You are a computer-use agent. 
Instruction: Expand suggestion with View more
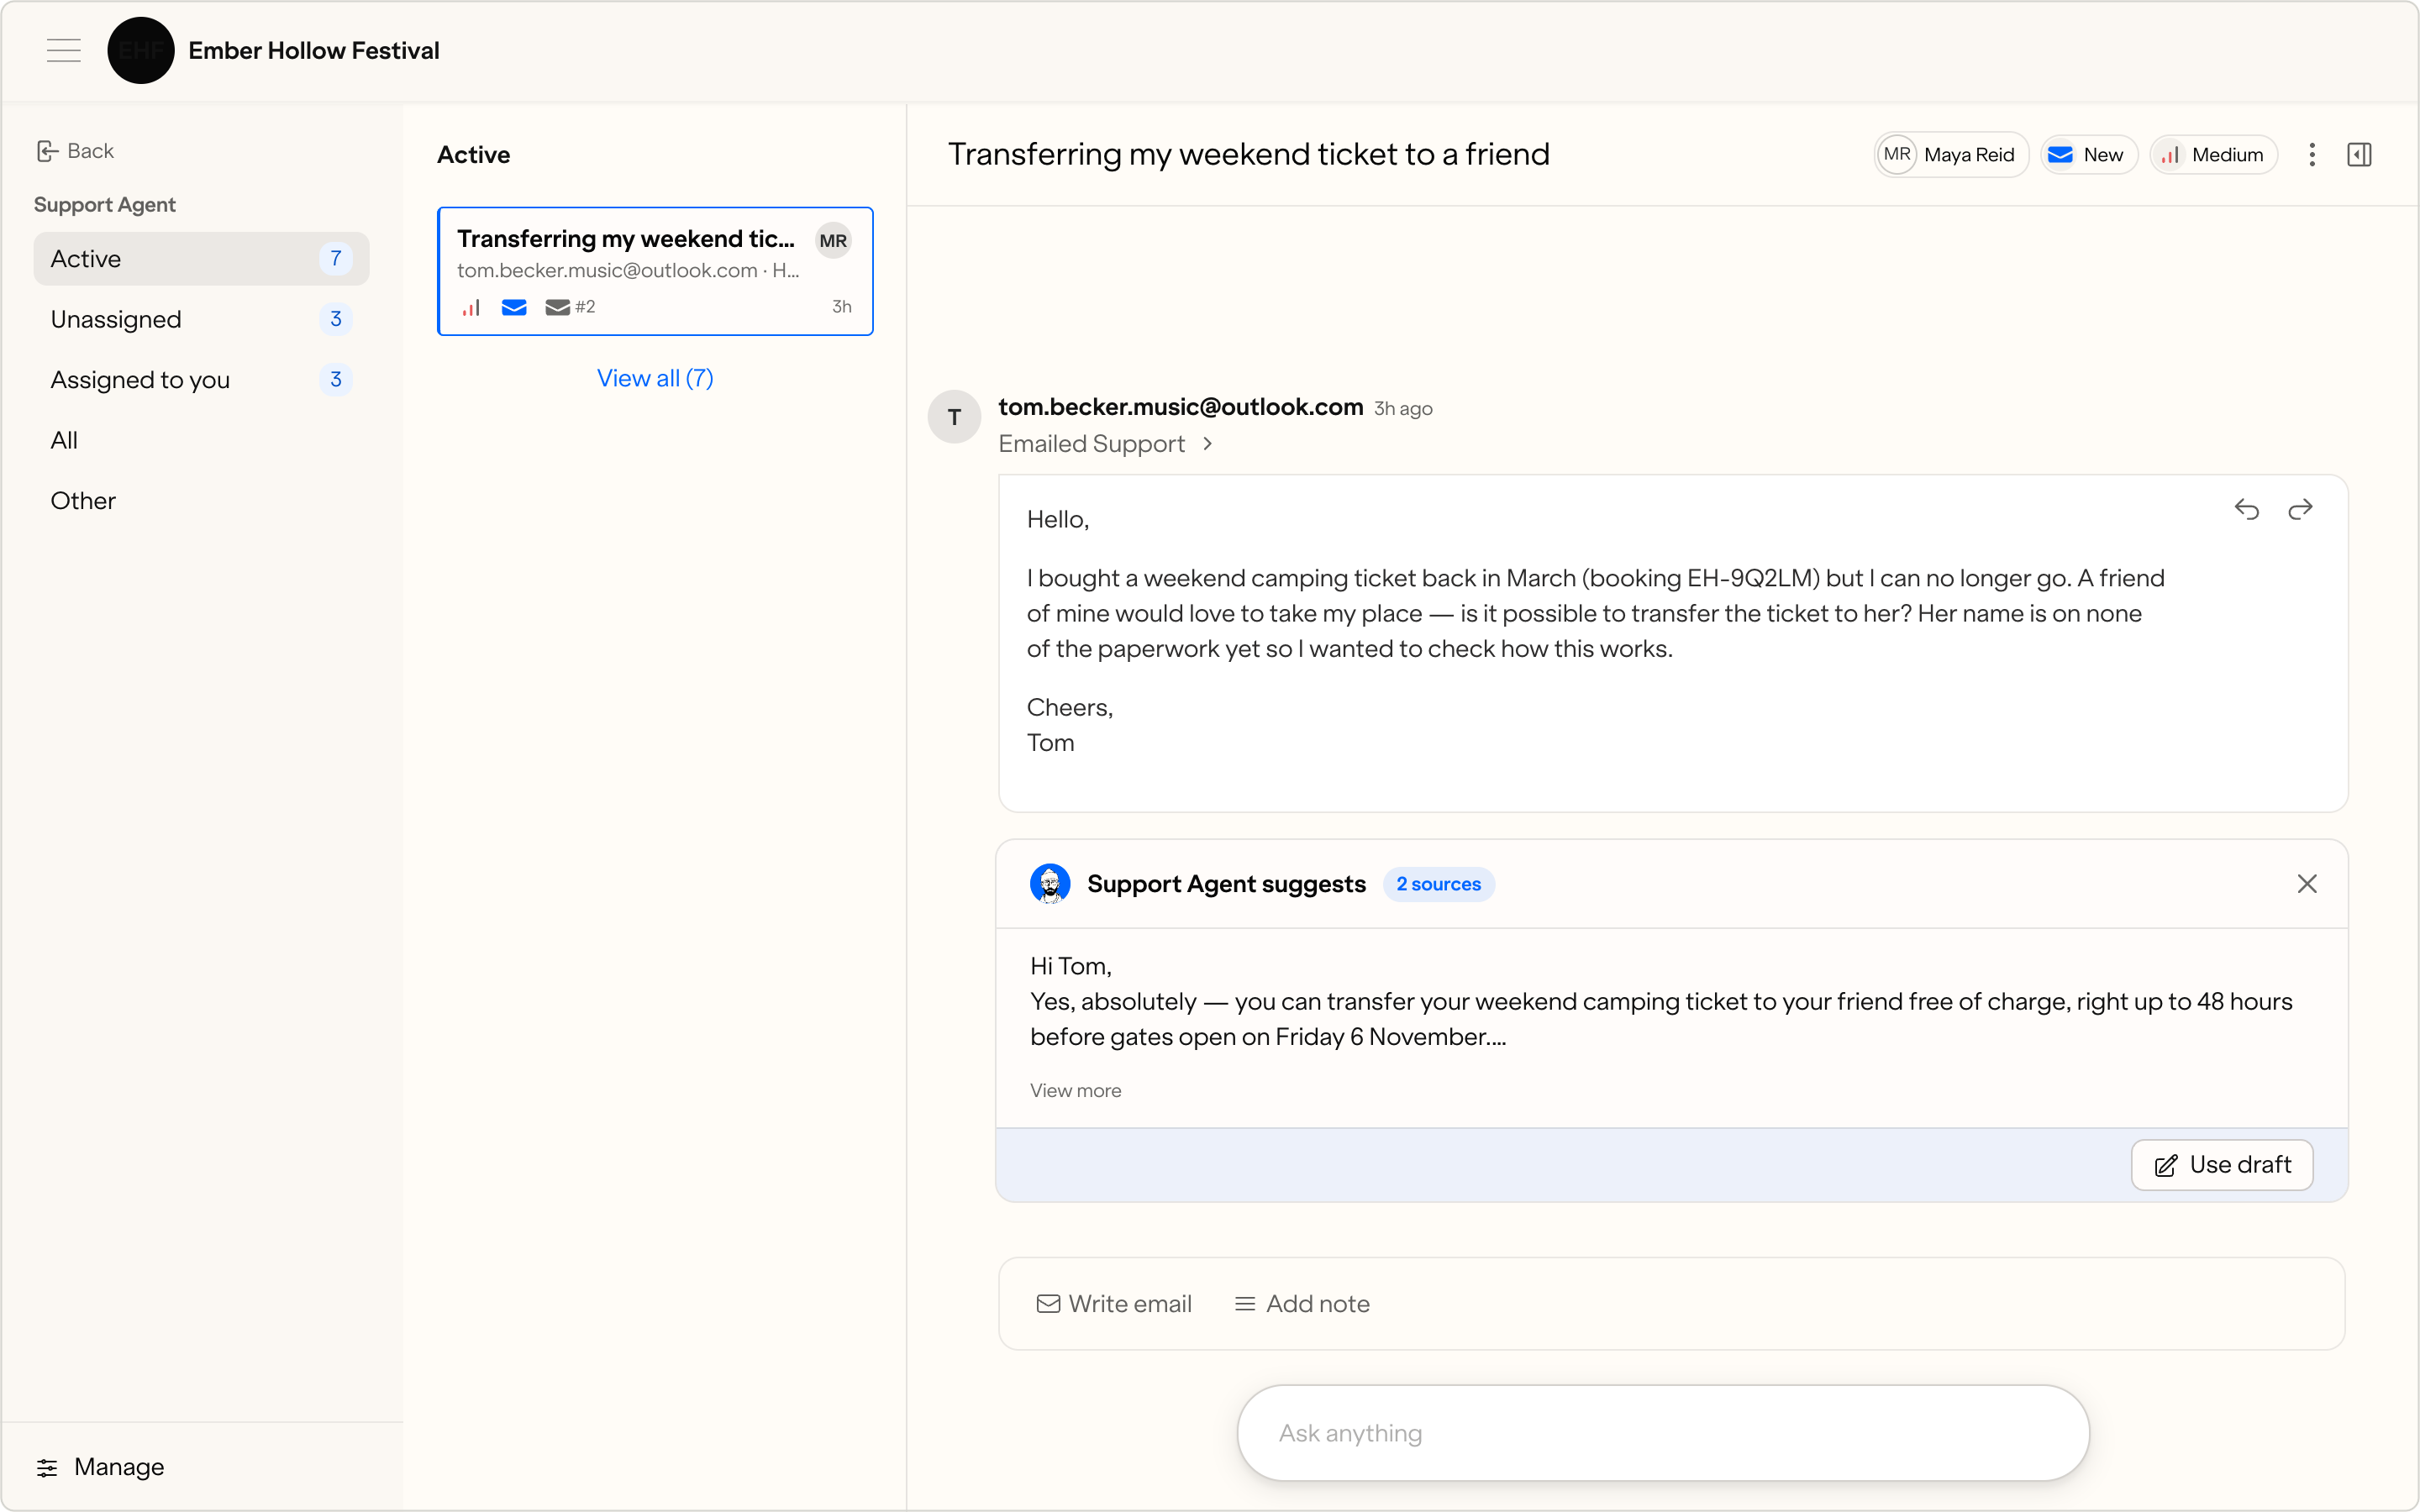coord(1075,1090)
